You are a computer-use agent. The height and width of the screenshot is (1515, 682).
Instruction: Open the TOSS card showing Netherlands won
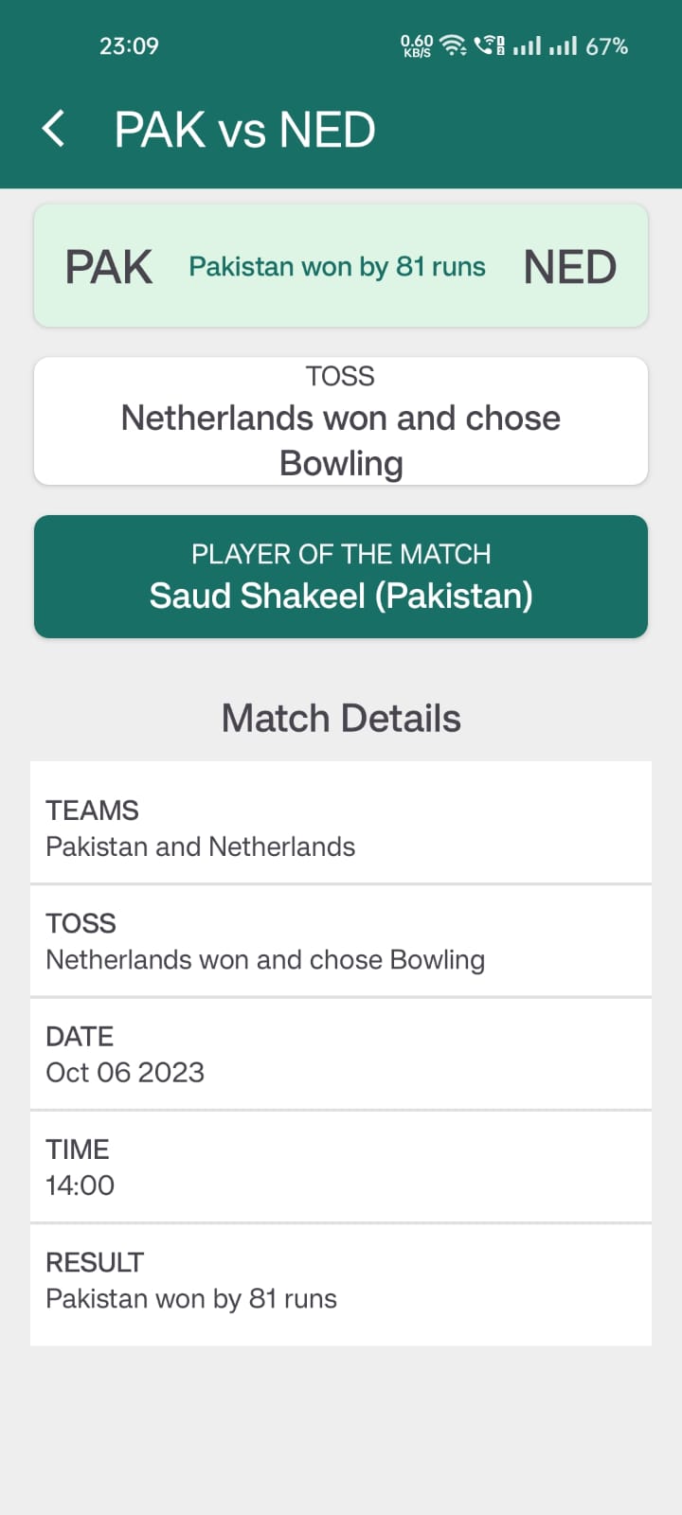pyautogui.click(x=341, y=419)
